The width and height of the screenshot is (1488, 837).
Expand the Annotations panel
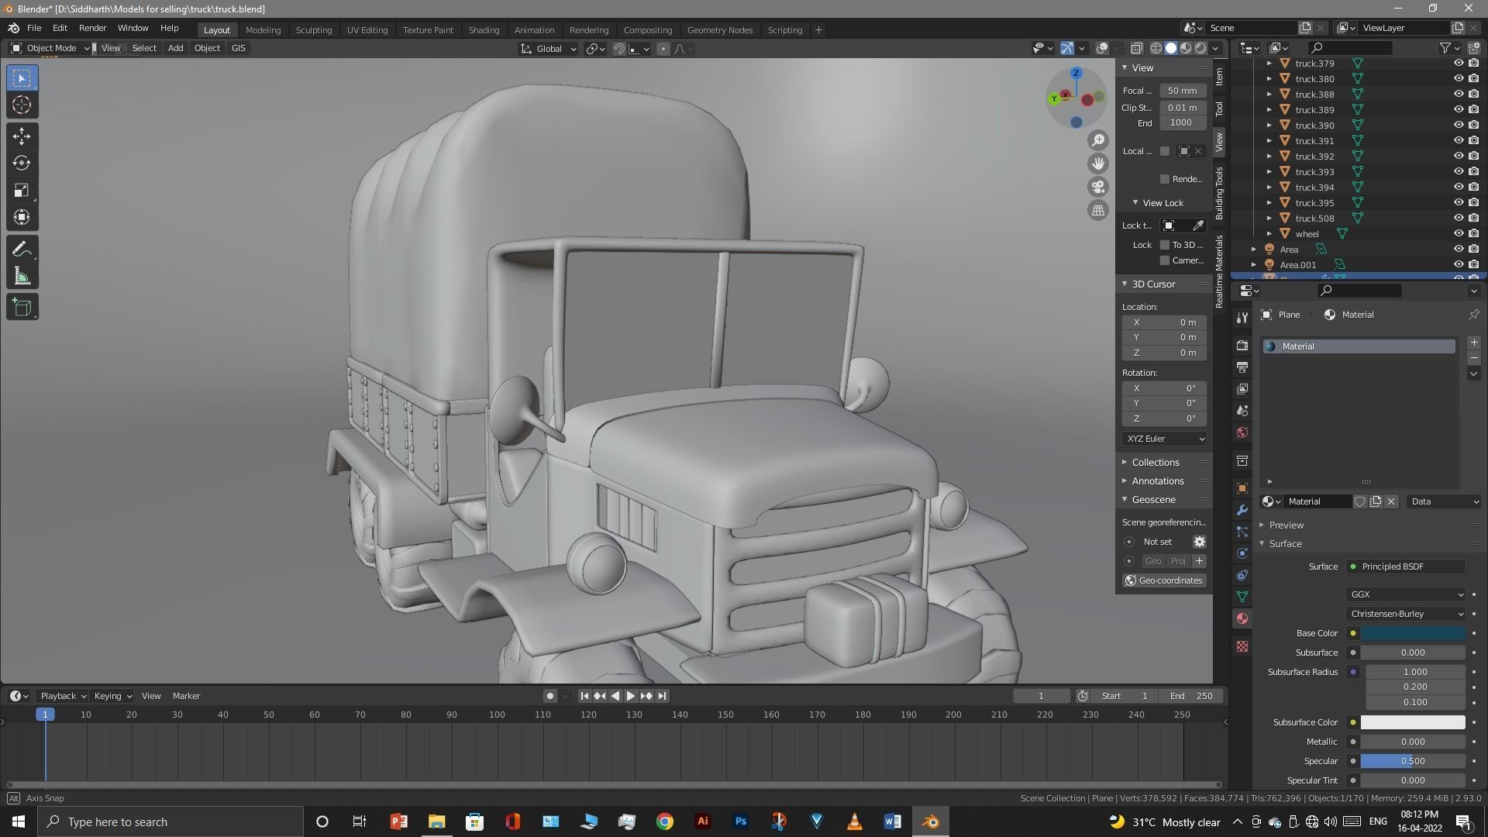1157,481
